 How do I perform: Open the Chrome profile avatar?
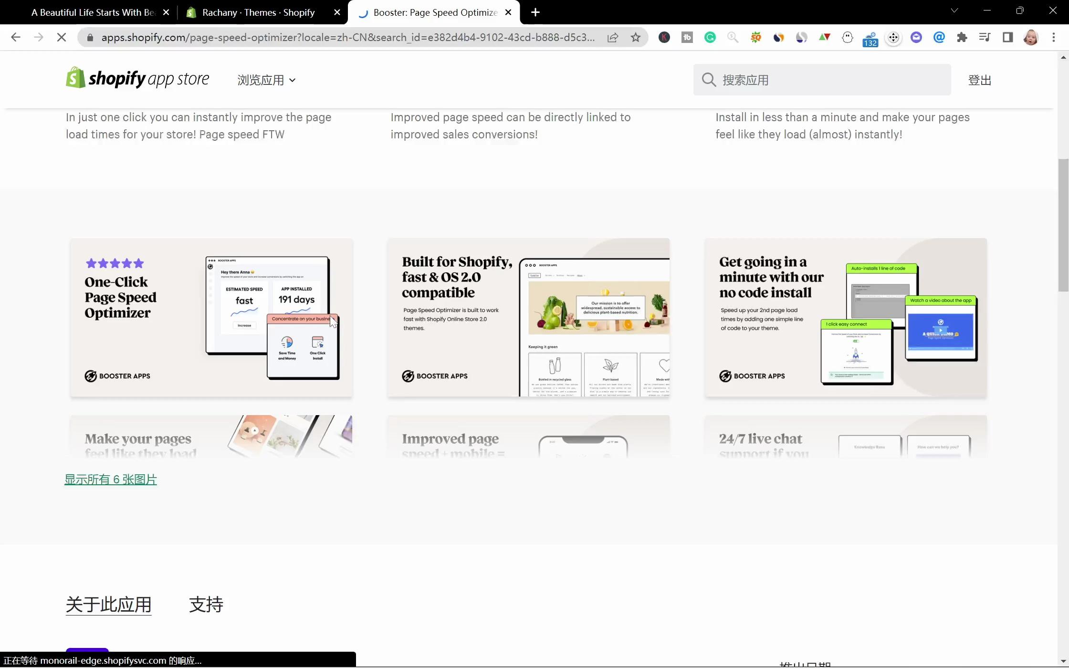coord(1031,37)
